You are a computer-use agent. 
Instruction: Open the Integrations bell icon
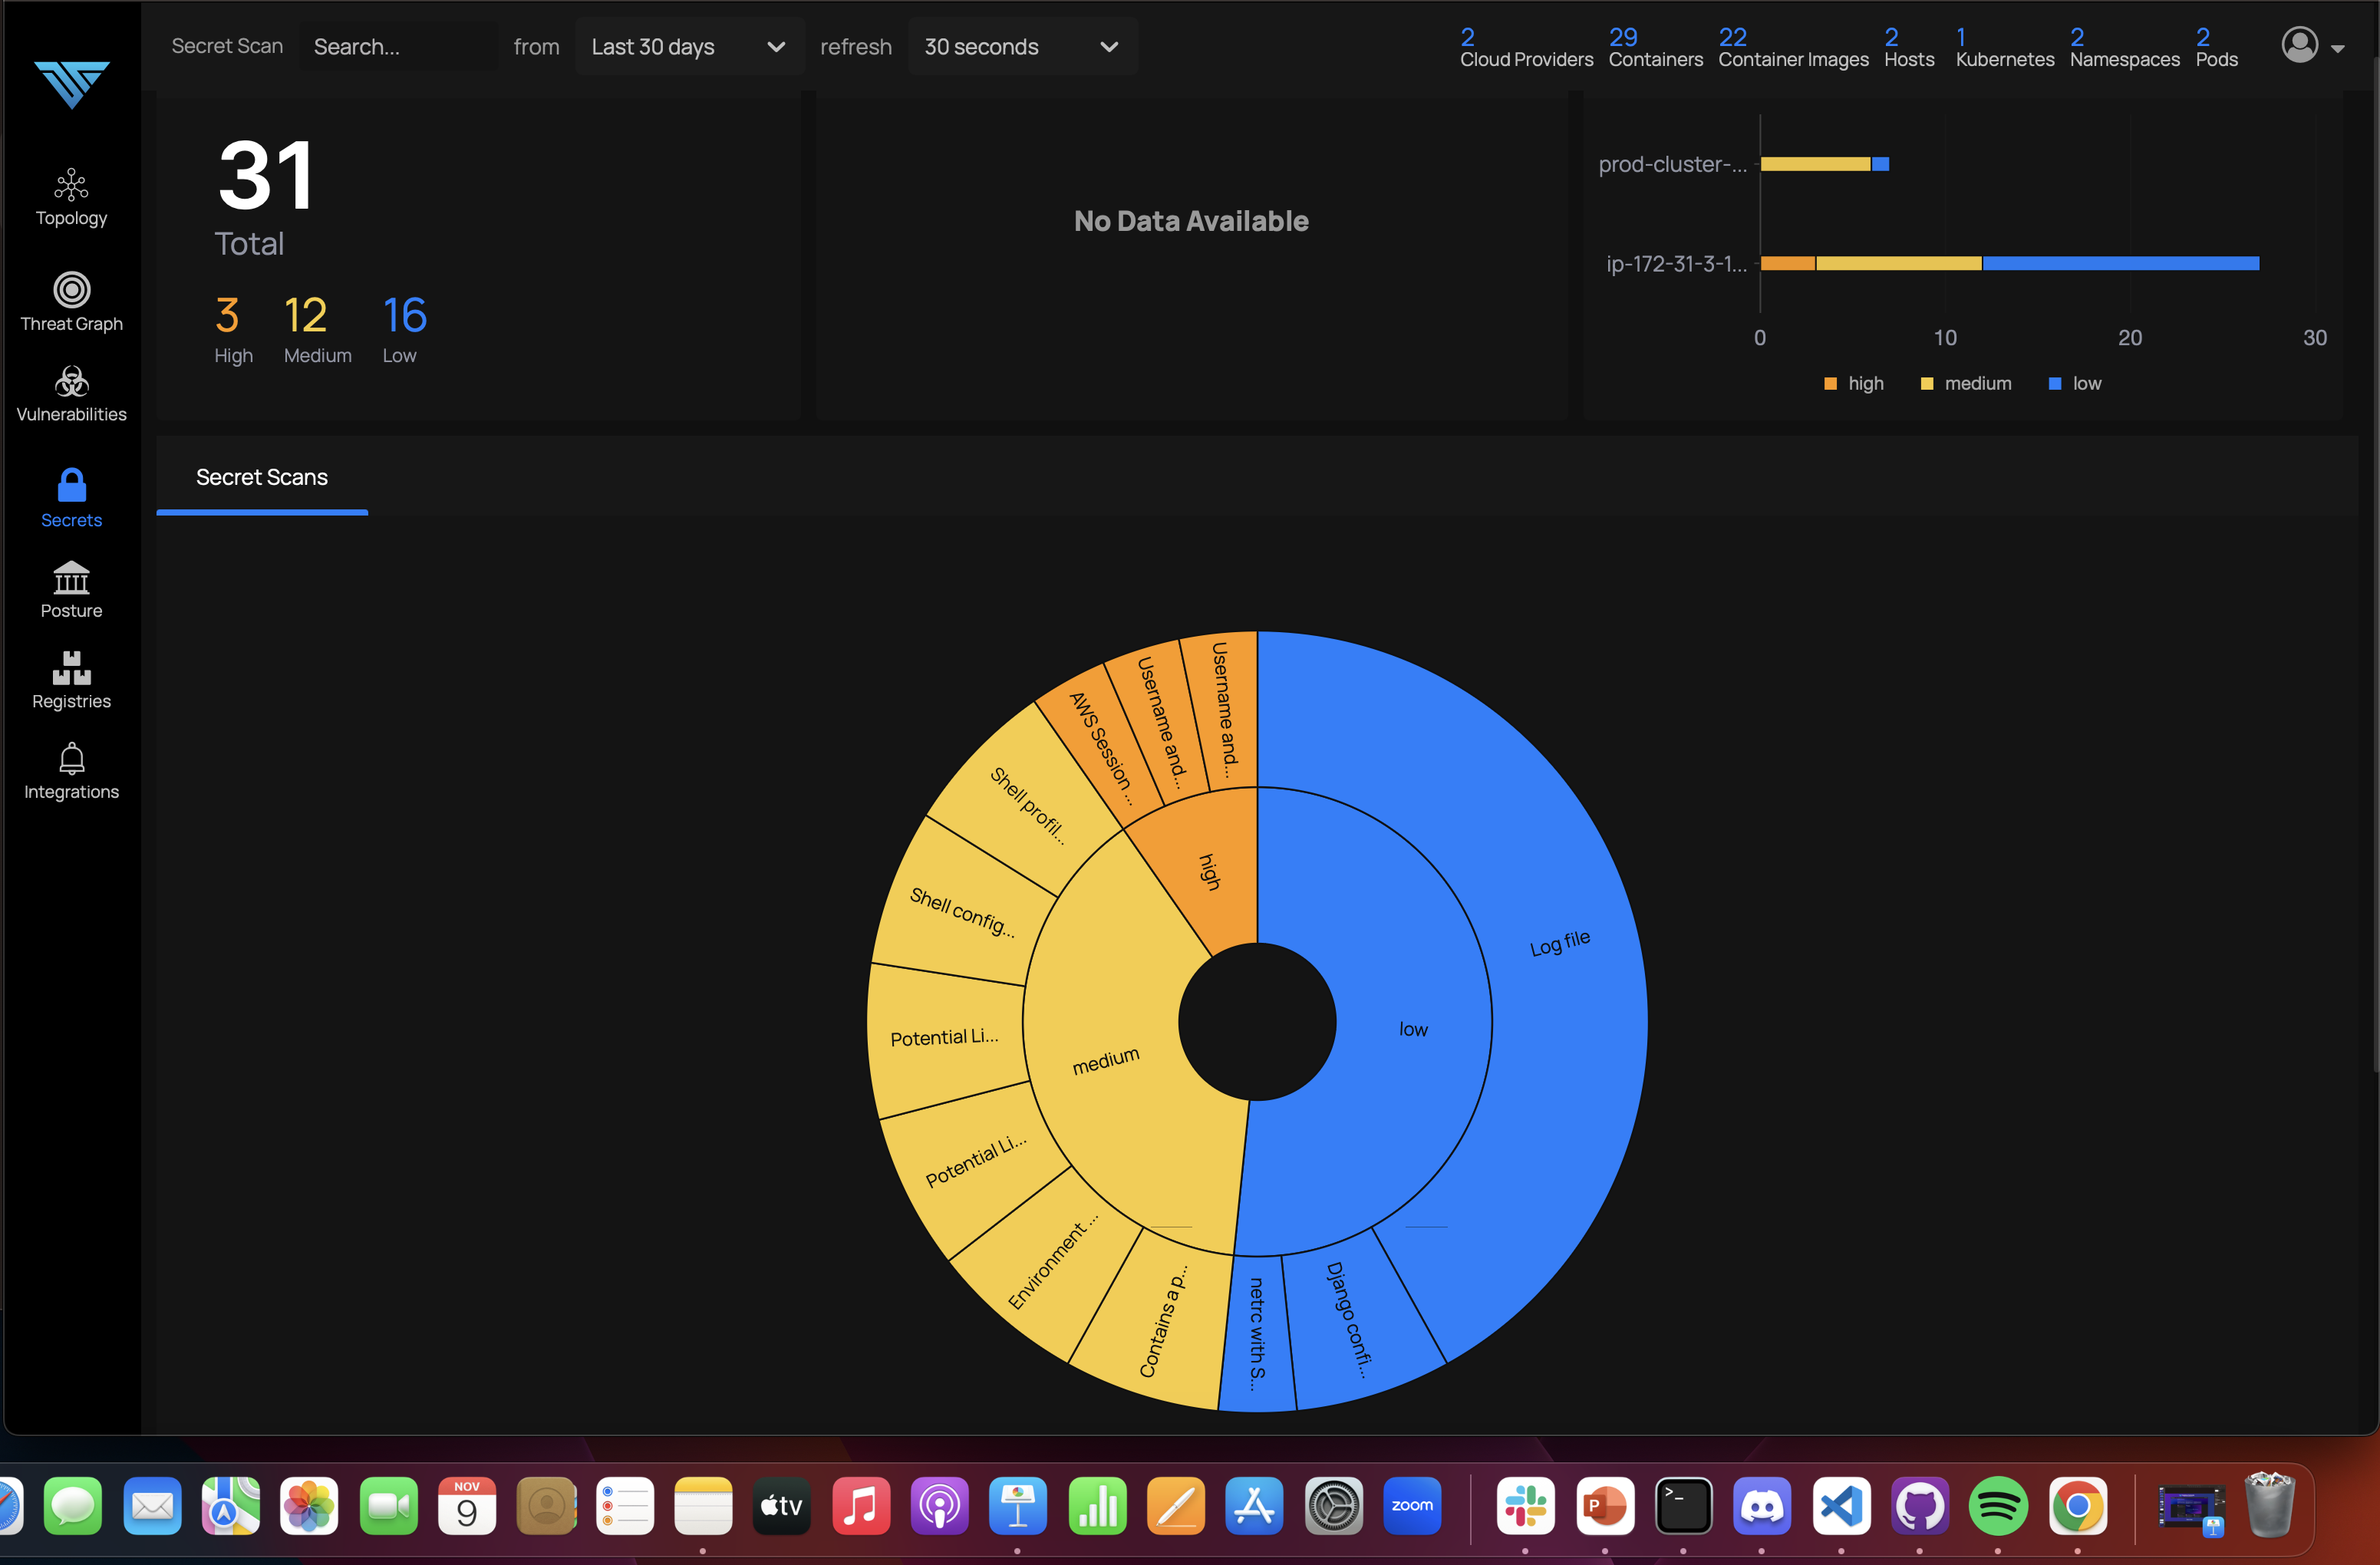[x=71, y=759]
